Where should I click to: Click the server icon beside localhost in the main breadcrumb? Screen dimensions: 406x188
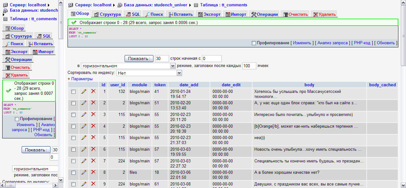[71, 5]
